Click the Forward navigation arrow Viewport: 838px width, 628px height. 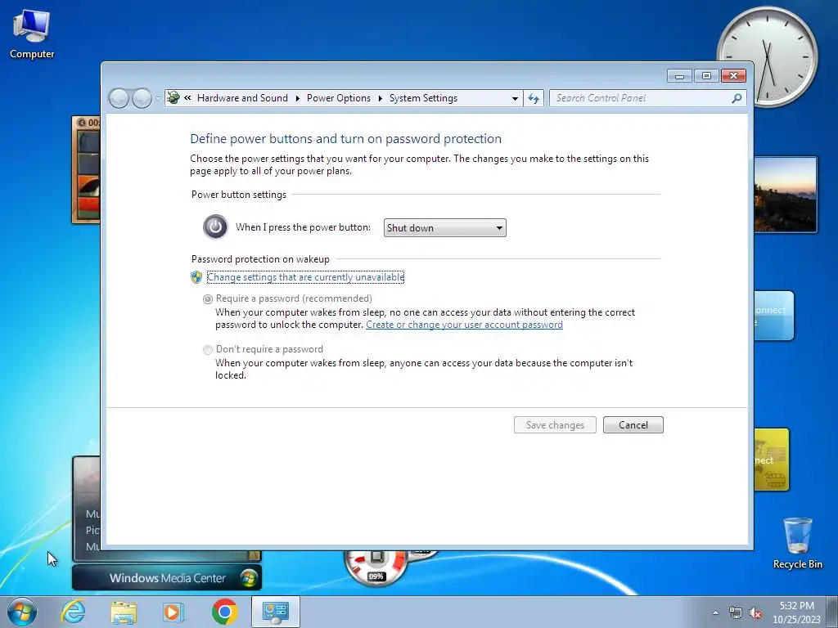[142, 98]
